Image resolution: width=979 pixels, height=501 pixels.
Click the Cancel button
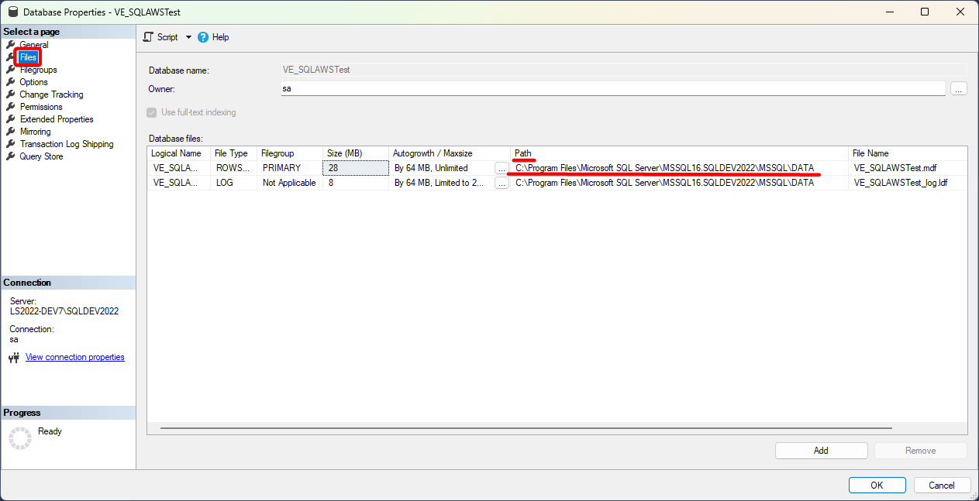click(x=942, y=486)
